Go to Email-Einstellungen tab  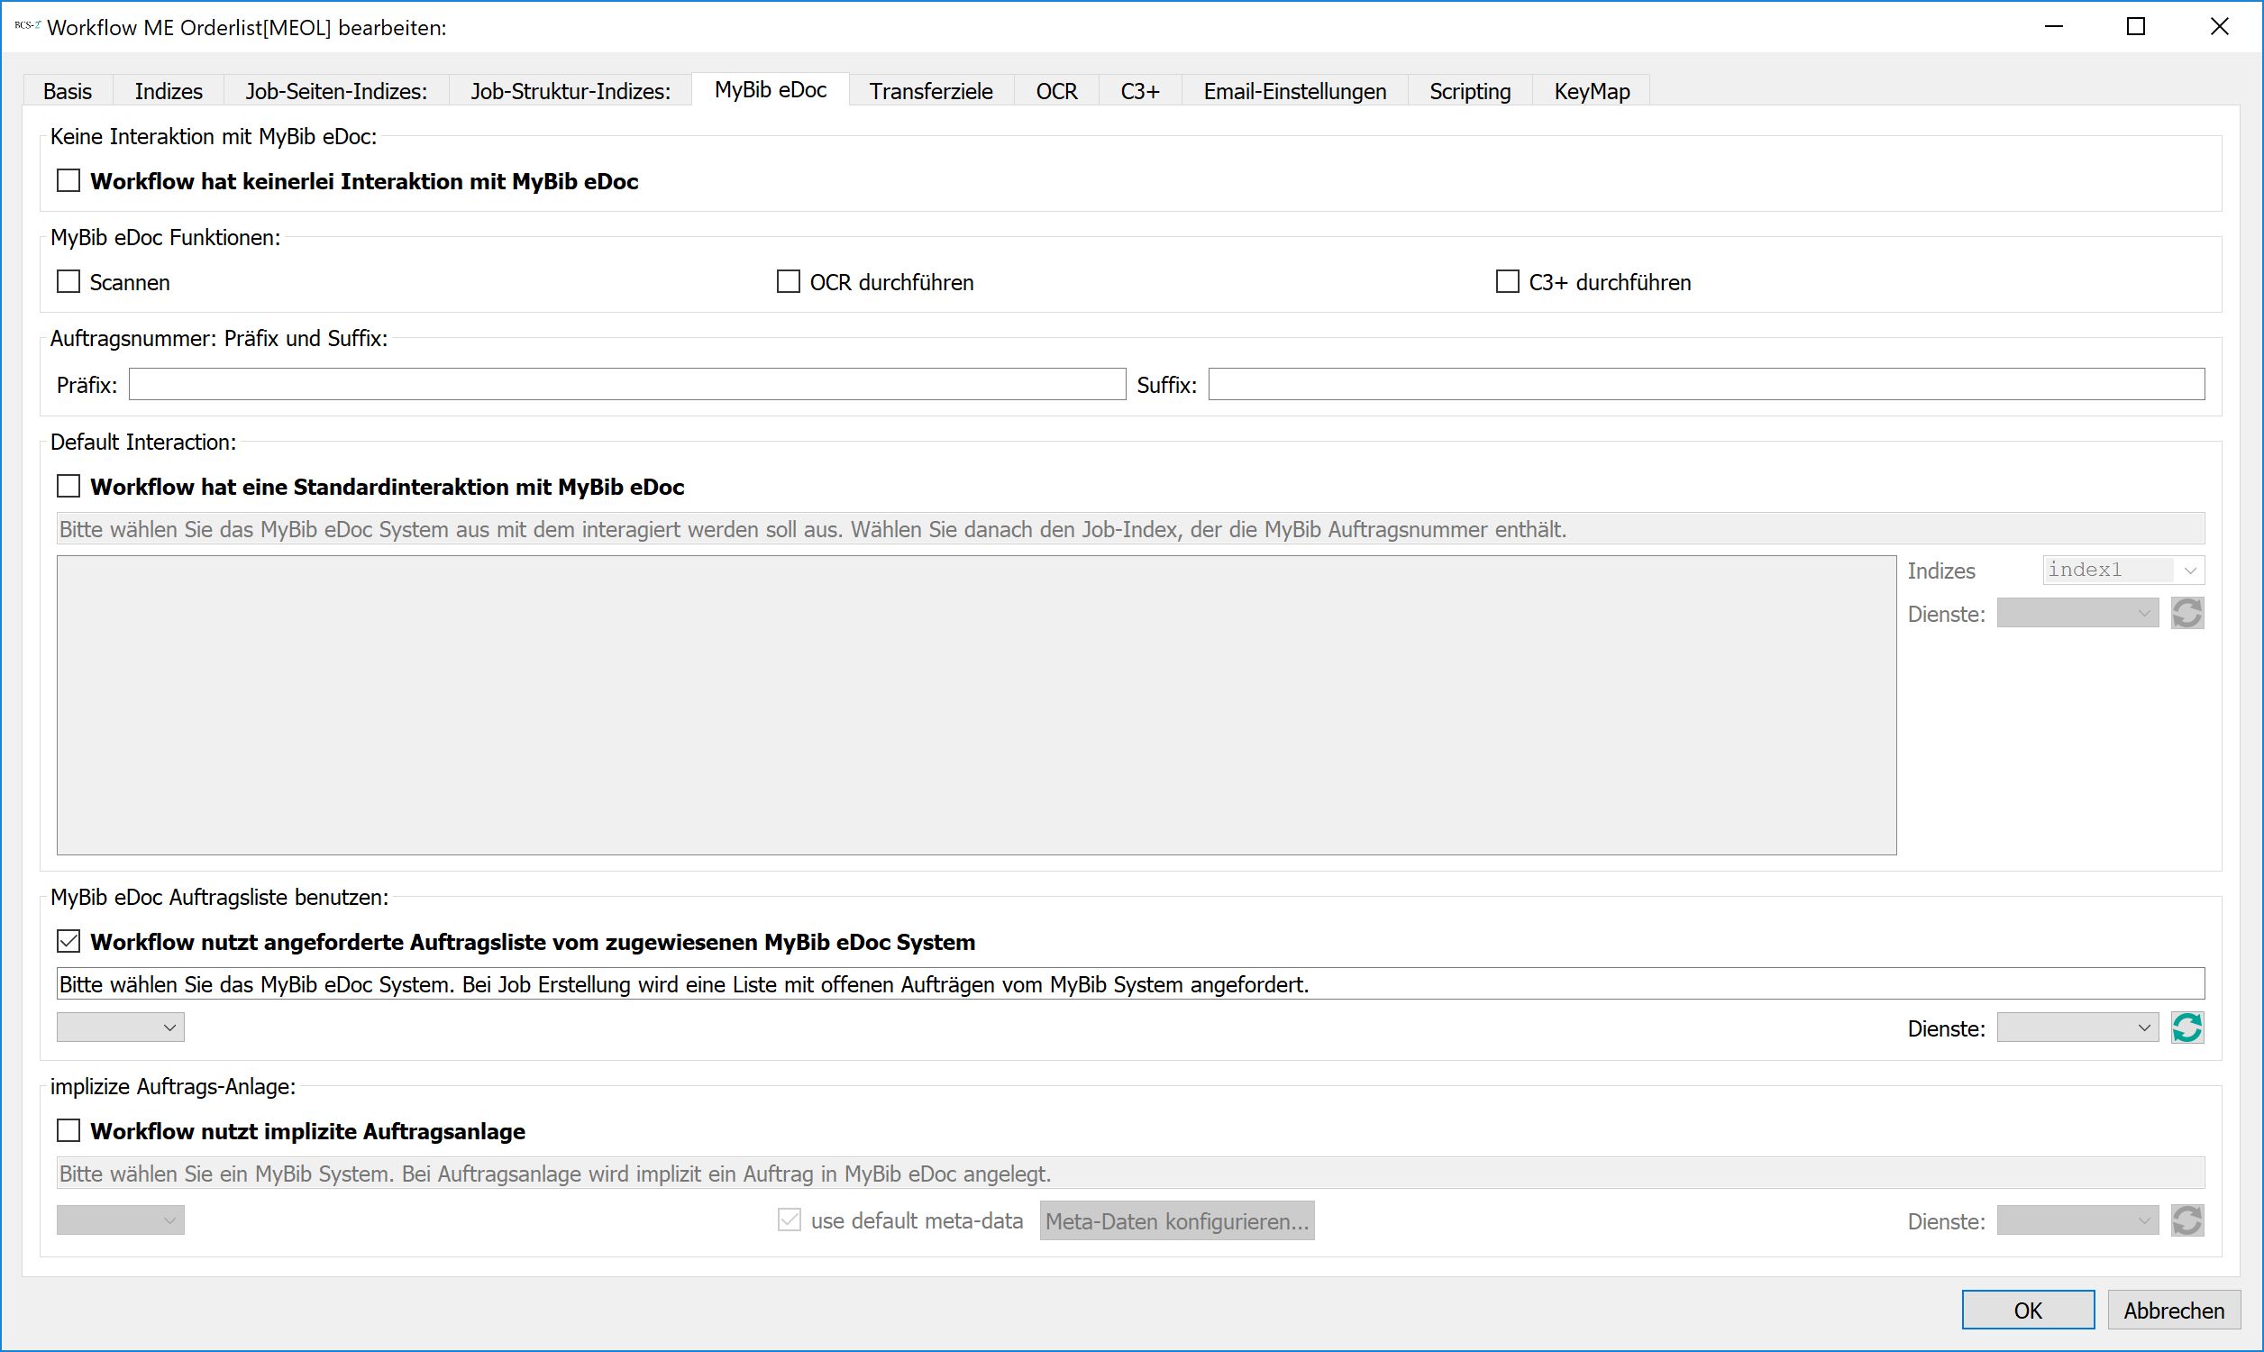coord(1295,91)
